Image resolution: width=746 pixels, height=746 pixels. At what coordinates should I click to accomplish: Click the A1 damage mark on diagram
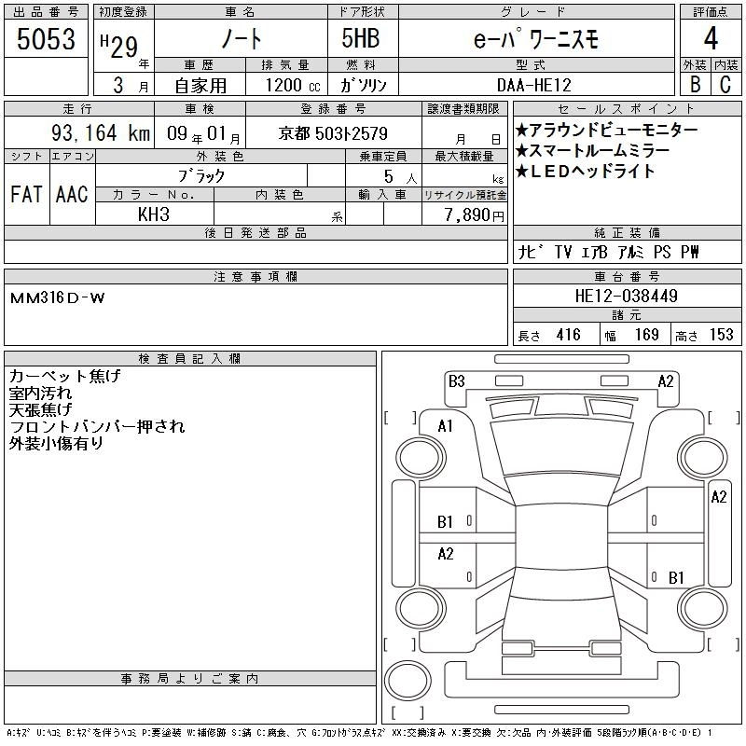[x=445, y=426]
